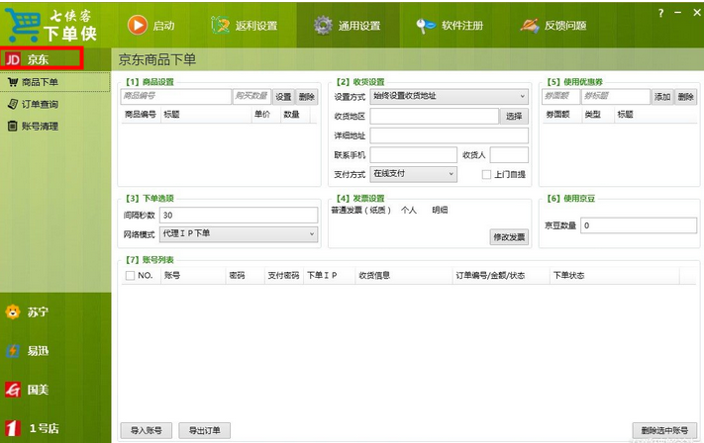Open the 支付方式 在线支付 dropdown

tap(414, 174)
